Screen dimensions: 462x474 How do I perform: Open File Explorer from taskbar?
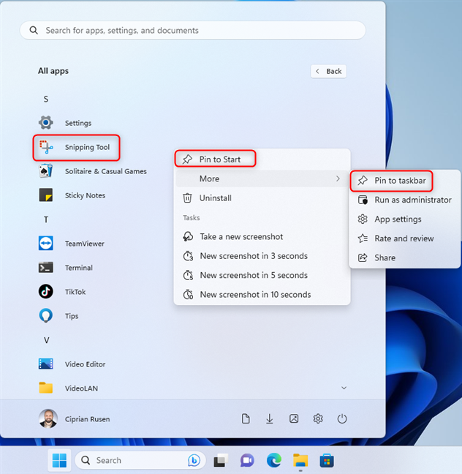pos(300,460)
